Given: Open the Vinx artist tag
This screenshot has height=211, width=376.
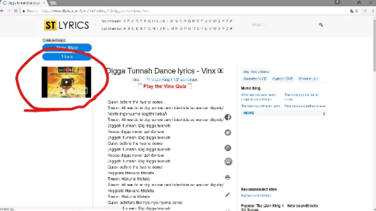Looking at the screenshot, I should coord(136,80).
